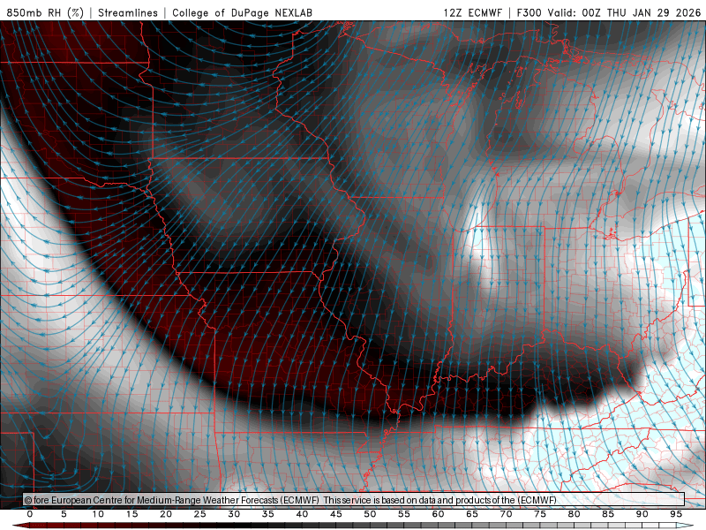Click the '40' legend number
This screenshot has width=706, height=530.
302,514
